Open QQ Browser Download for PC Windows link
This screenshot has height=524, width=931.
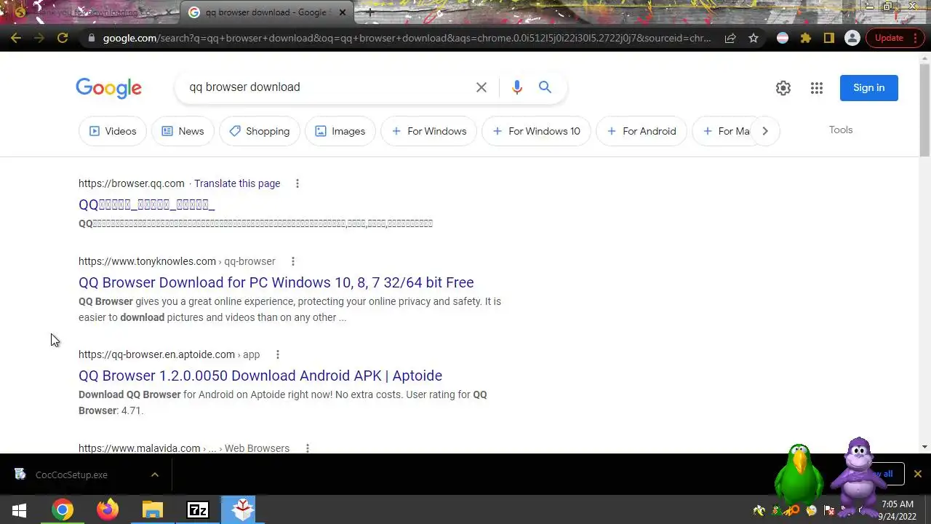click(x=276, y=282)
